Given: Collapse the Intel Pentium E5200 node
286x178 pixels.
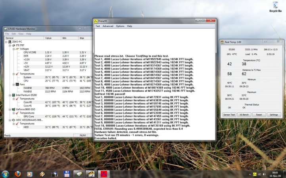Looking at the screenshot, I should pos(10,95).
